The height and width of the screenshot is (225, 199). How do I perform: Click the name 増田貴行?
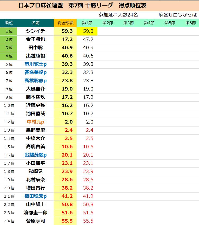[x=36, y=188]
